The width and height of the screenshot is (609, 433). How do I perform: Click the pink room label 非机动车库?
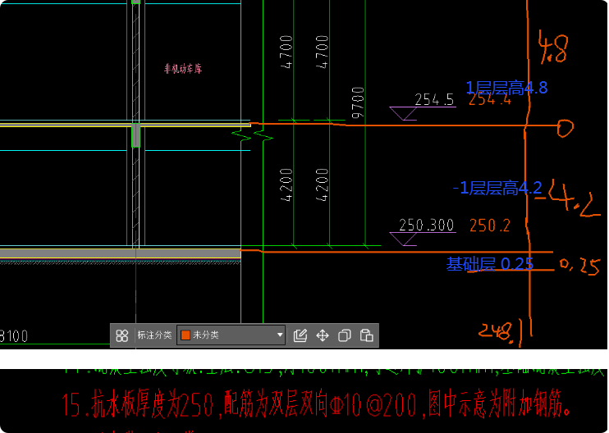tap(183, 69)
